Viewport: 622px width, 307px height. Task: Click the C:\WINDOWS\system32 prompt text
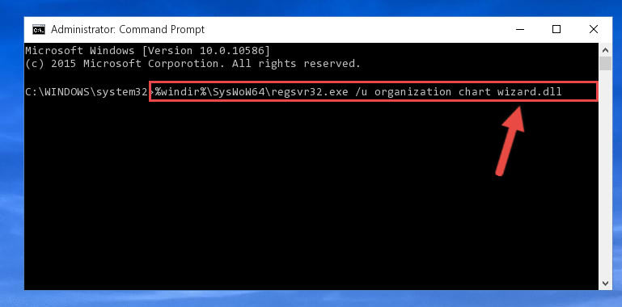(86, 92)
